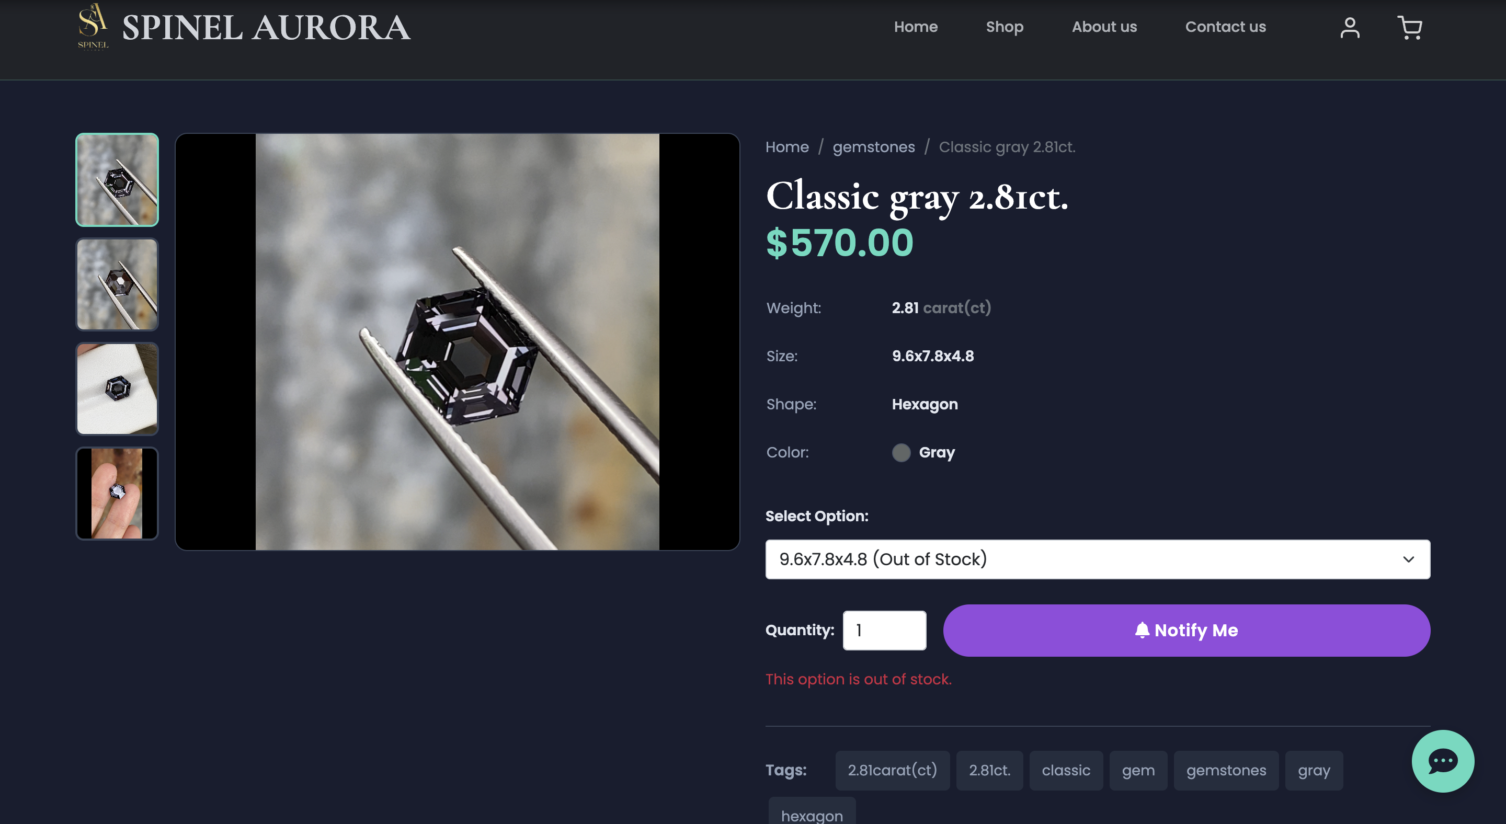Viewport: 1506px width, 824px height.
Task: Click the gemstones breadcrumb link
Action: [873, 147]
